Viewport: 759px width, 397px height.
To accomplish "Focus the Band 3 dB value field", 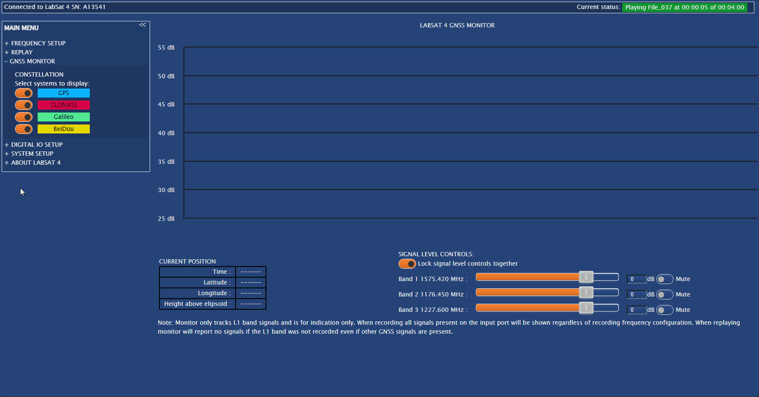I will coord(637,310).
